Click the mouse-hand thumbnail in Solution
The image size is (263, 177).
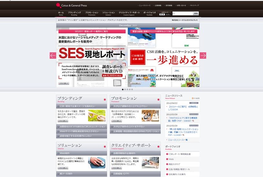[x=97, y=163]
